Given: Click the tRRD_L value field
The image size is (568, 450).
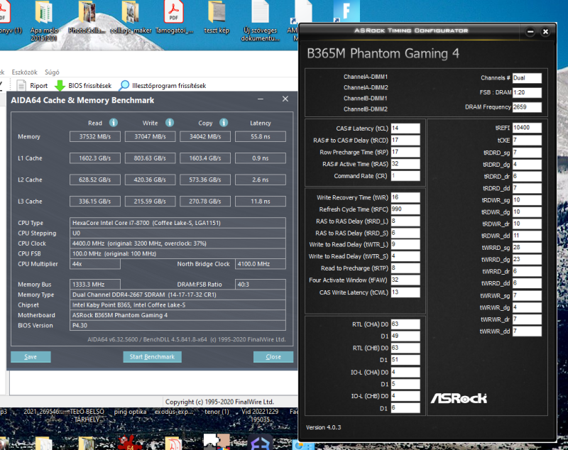Looking at the screenshot, I should point(405,221).
